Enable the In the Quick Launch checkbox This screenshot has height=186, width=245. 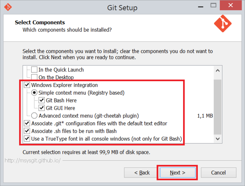pyautogui.click(x=34, y=70)
